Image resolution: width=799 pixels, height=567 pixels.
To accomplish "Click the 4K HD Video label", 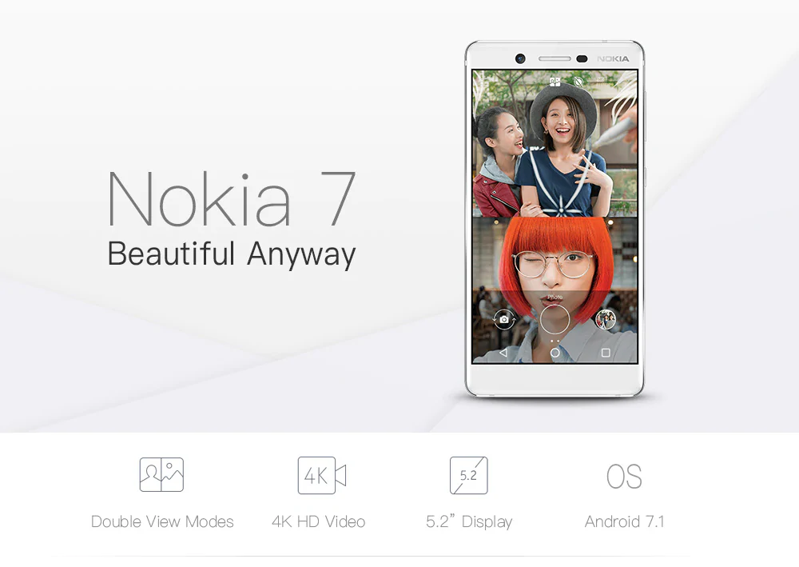I will (319, 521).
